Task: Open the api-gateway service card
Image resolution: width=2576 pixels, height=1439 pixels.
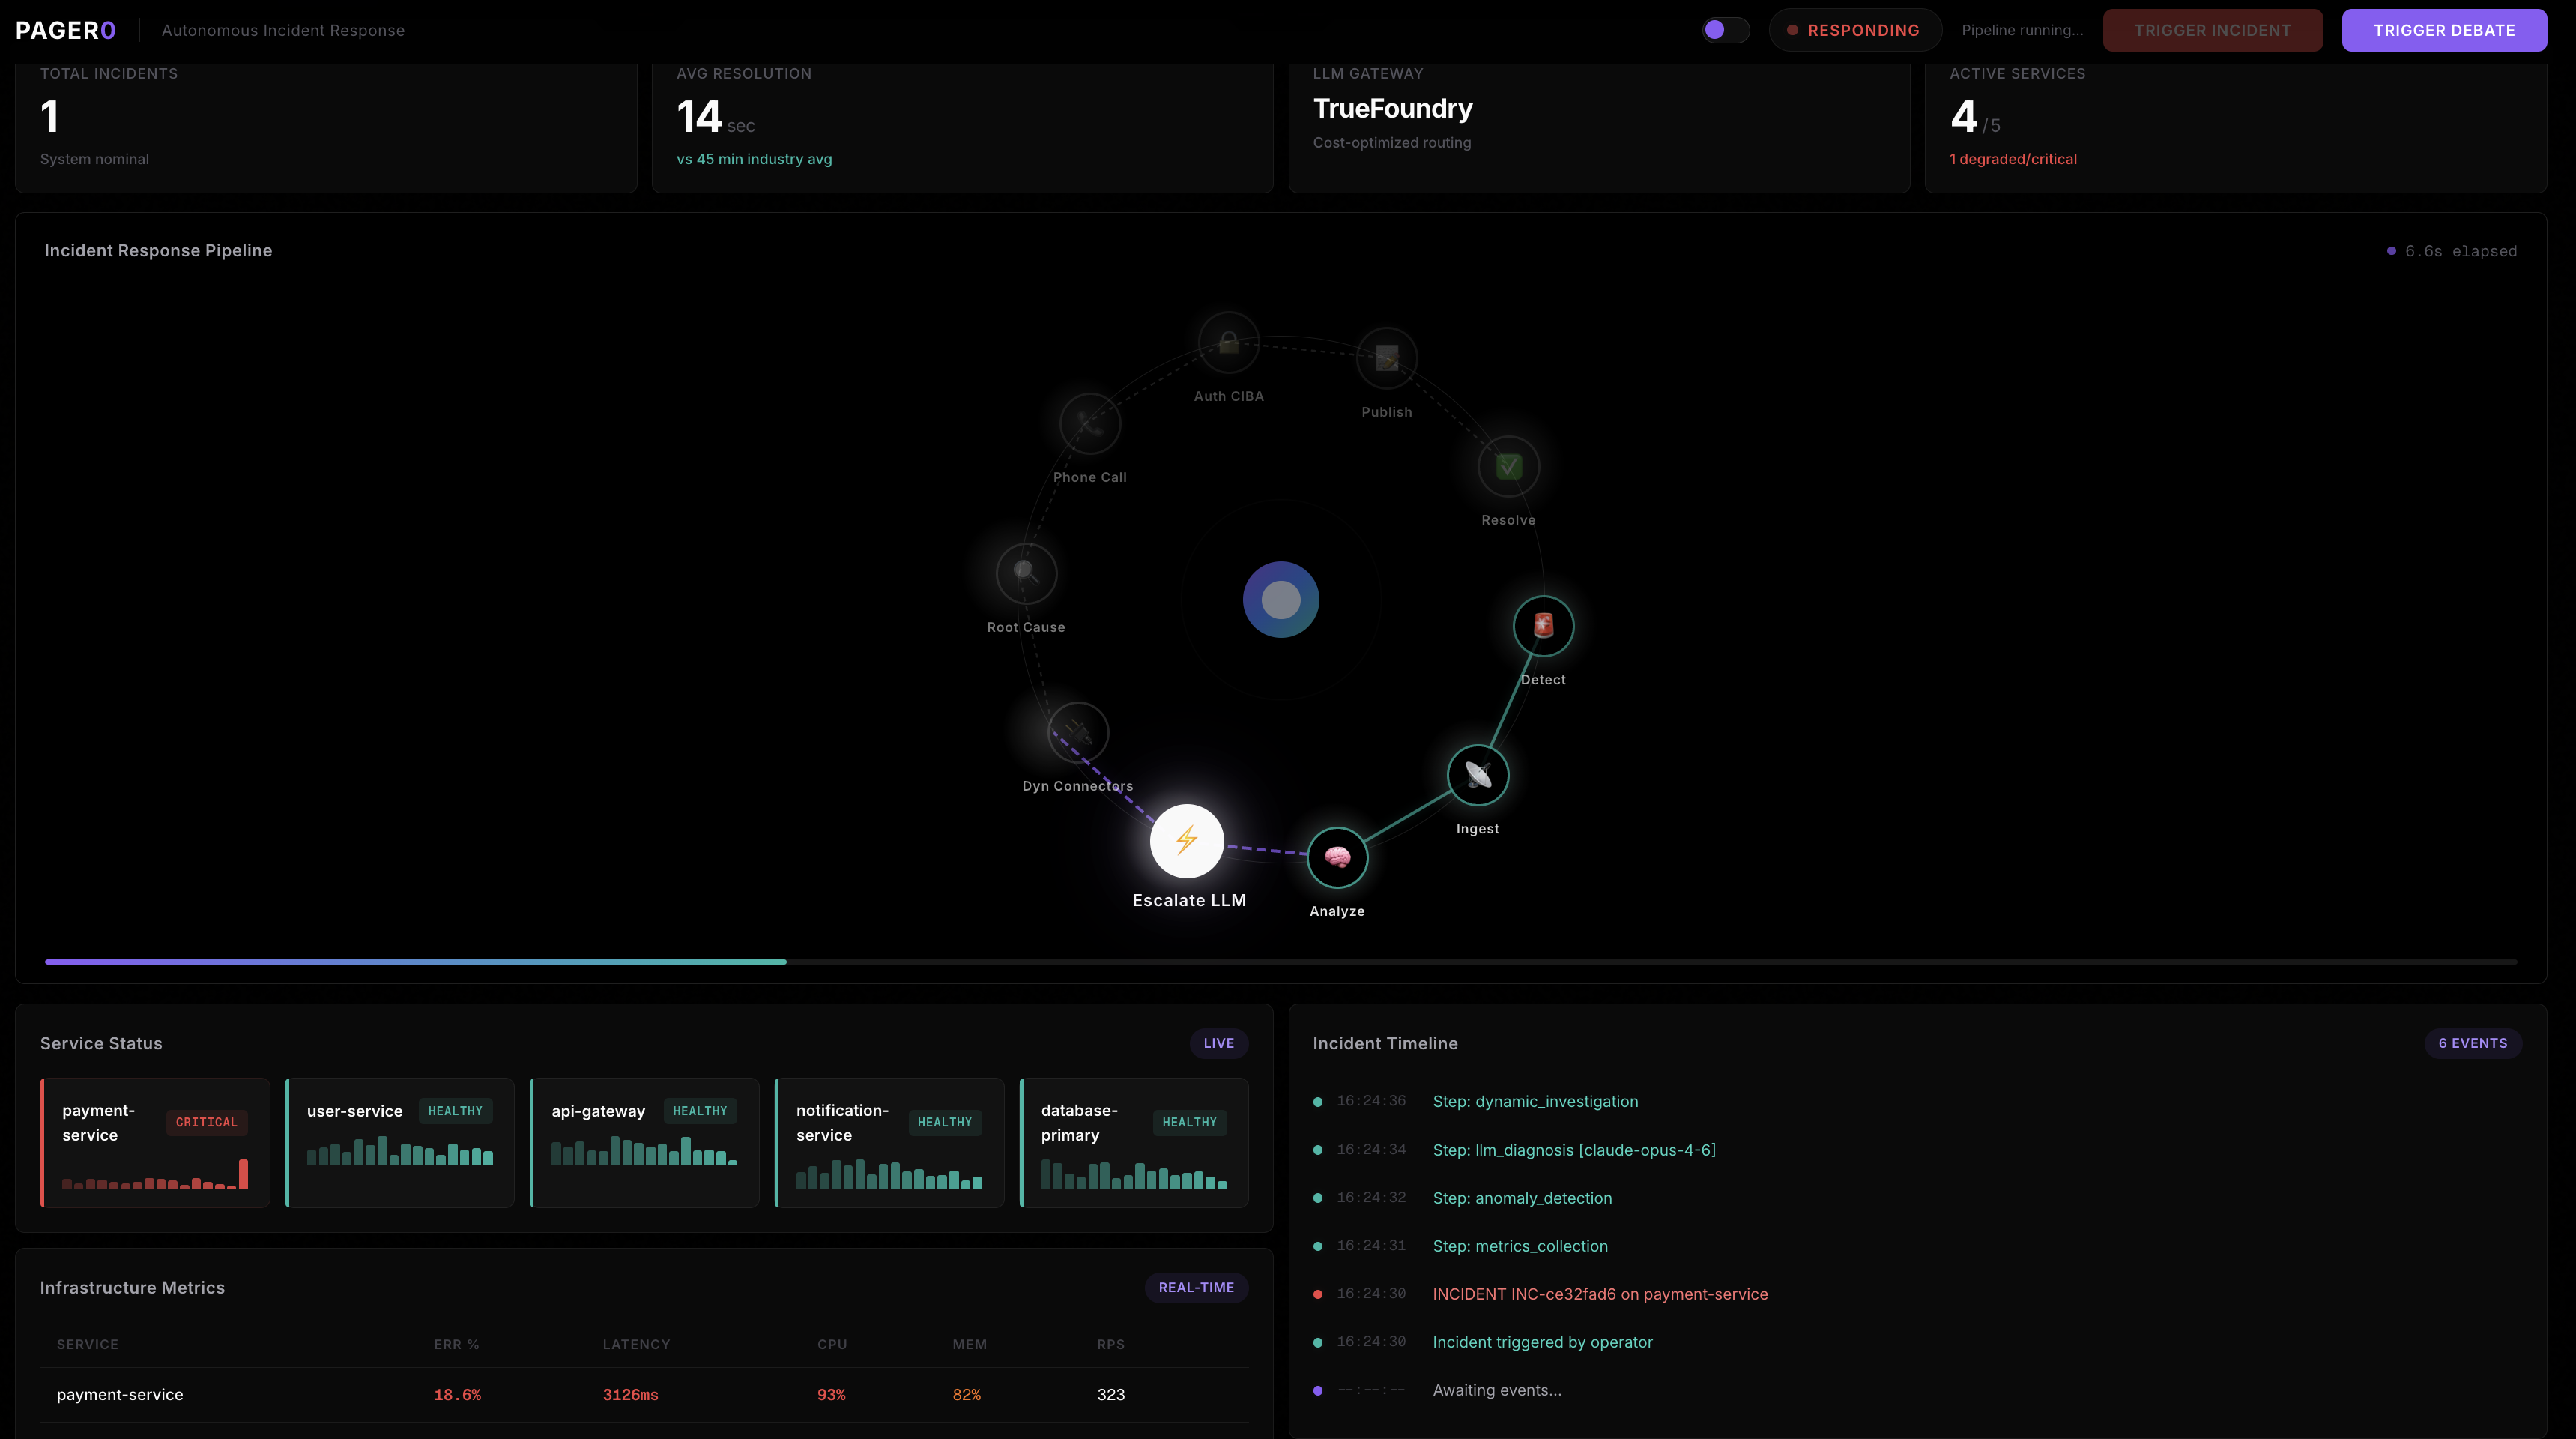Action: 644,1142
